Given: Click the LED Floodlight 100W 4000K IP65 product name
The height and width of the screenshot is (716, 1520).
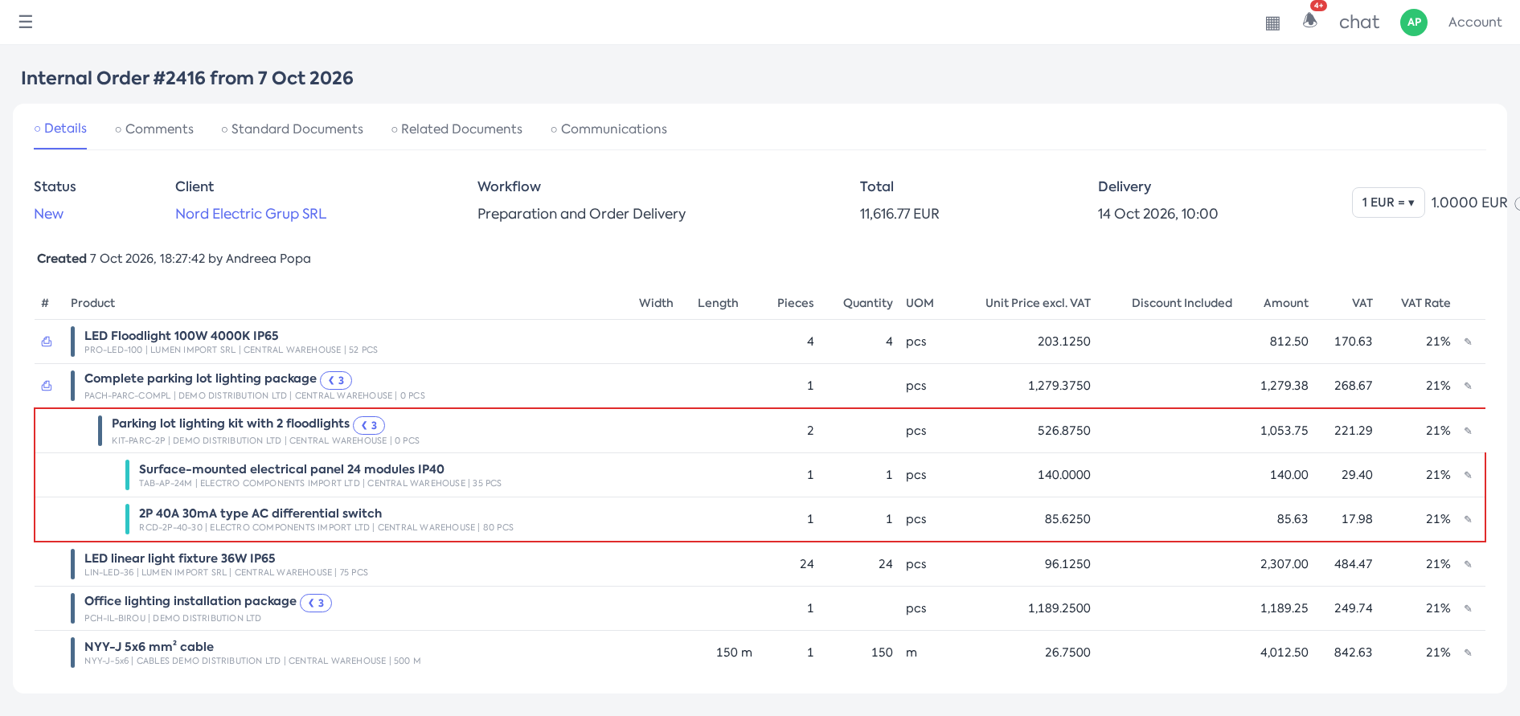Looking at the screenshot, I should [x=182, y=336].
